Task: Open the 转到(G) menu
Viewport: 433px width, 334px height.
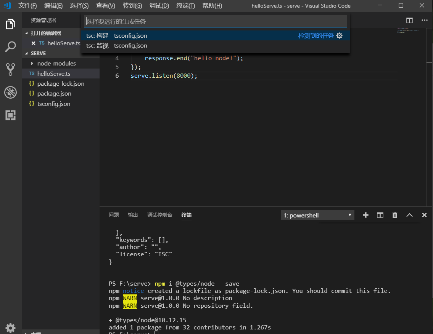Action: coord(132,5)
